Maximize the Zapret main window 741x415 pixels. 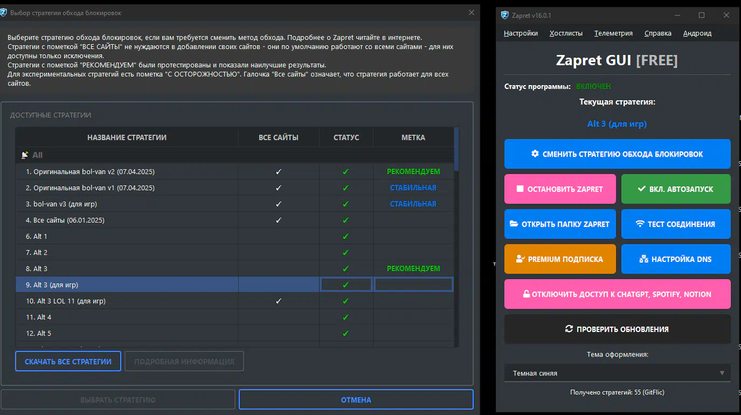[x=702, y=15]
